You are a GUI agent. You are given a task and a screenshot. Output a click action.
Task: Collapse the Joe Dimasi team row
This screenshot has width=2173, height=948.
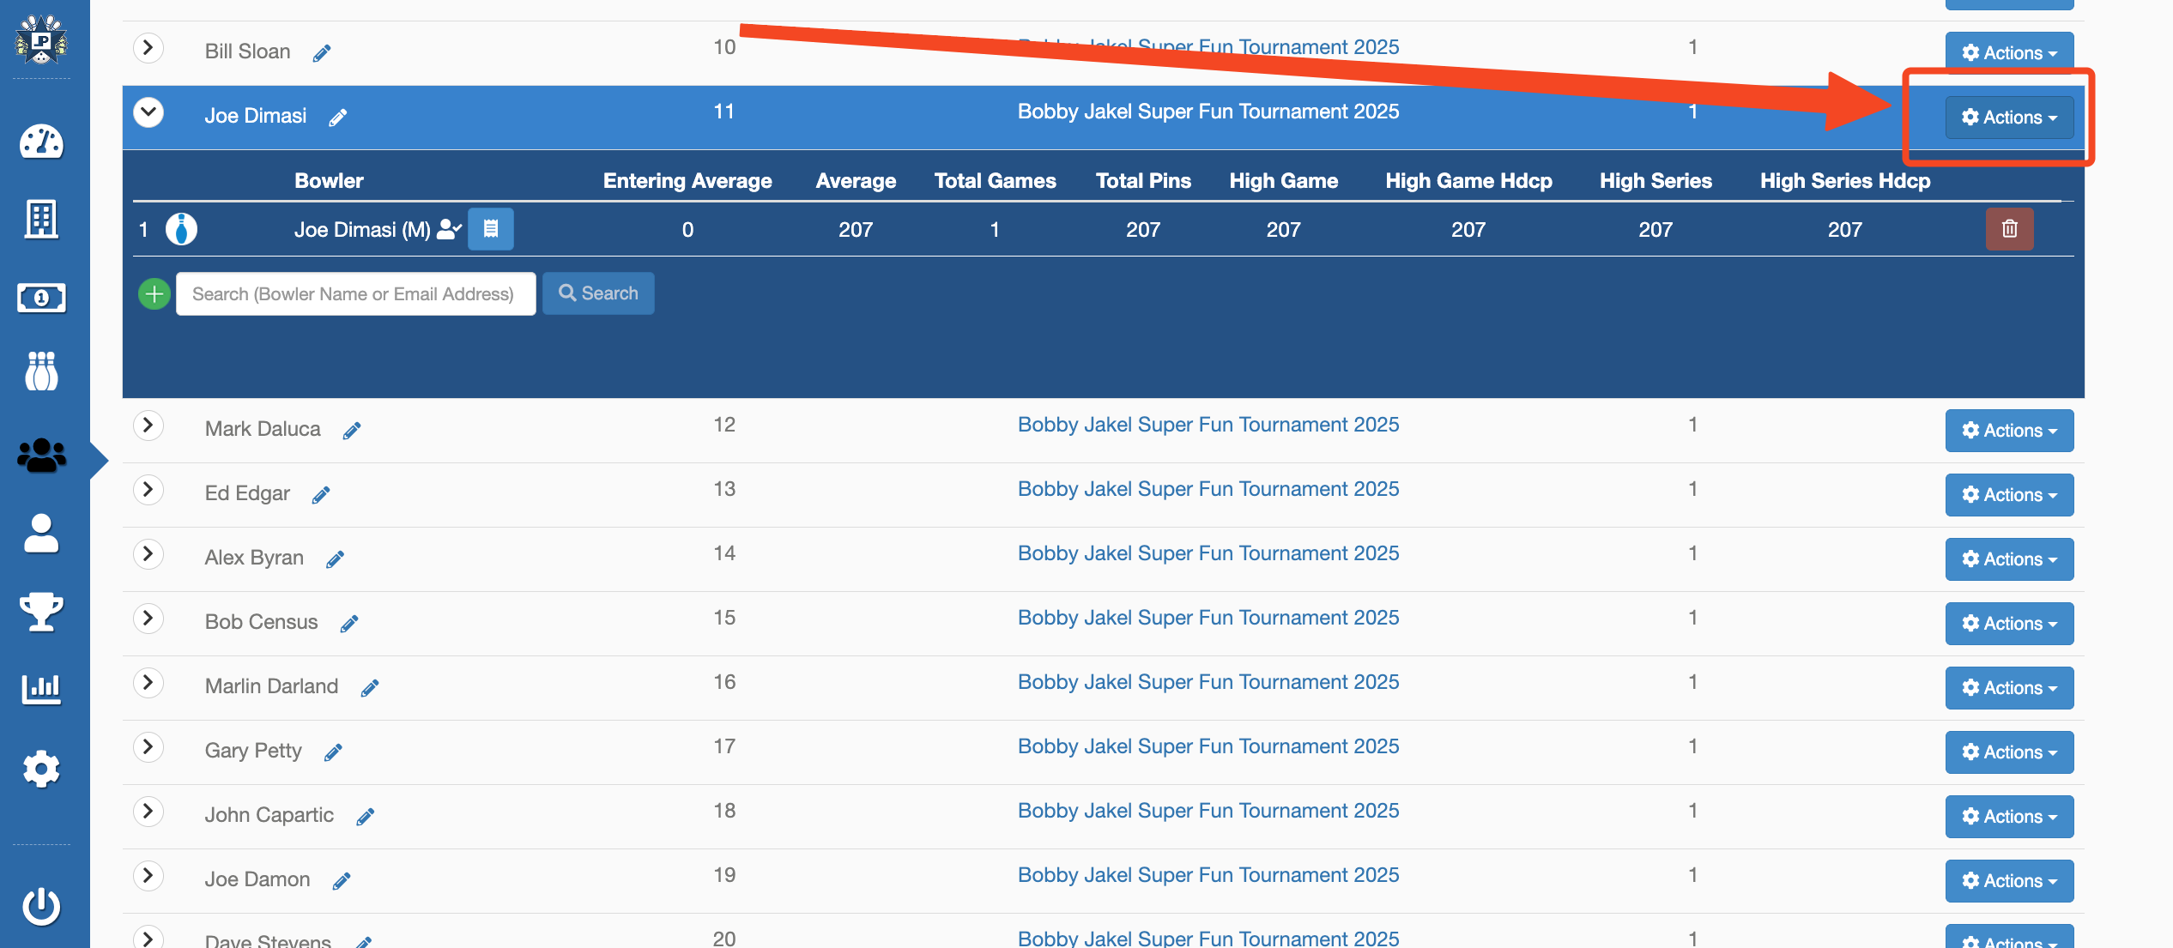point(148,112)
